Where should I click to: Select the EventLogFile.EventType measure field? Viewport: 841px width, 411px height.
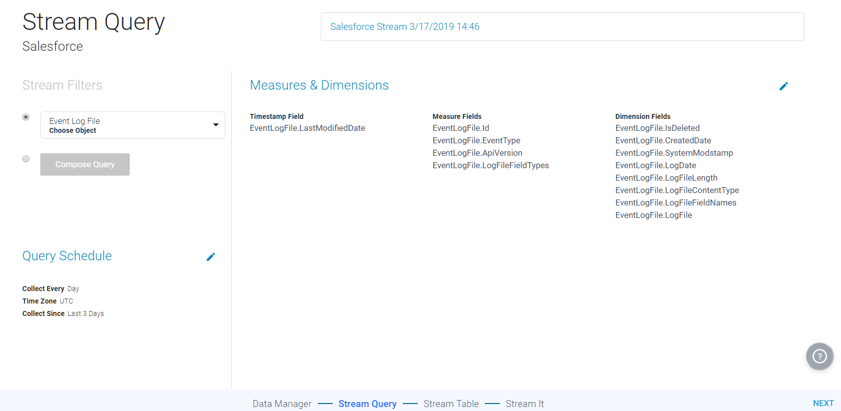[476, 140]
